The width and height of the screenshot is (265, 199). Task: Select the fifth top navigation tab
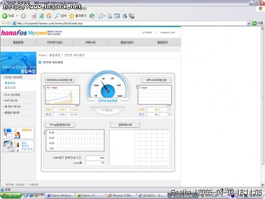(x=163, y=42)
